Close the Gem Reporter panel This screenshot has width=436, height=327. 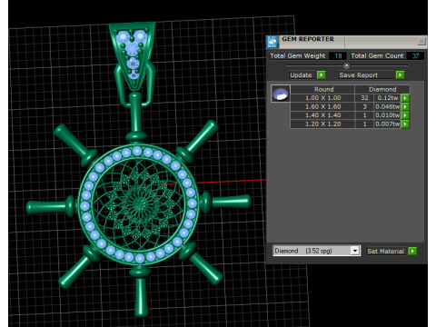pyautogui.click(x=421, y=41)
